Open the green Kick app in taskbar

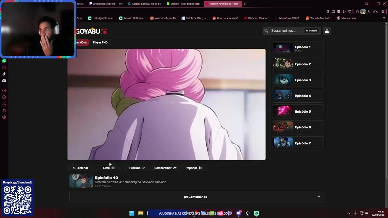pyautogui.click(x=256, y=213)
